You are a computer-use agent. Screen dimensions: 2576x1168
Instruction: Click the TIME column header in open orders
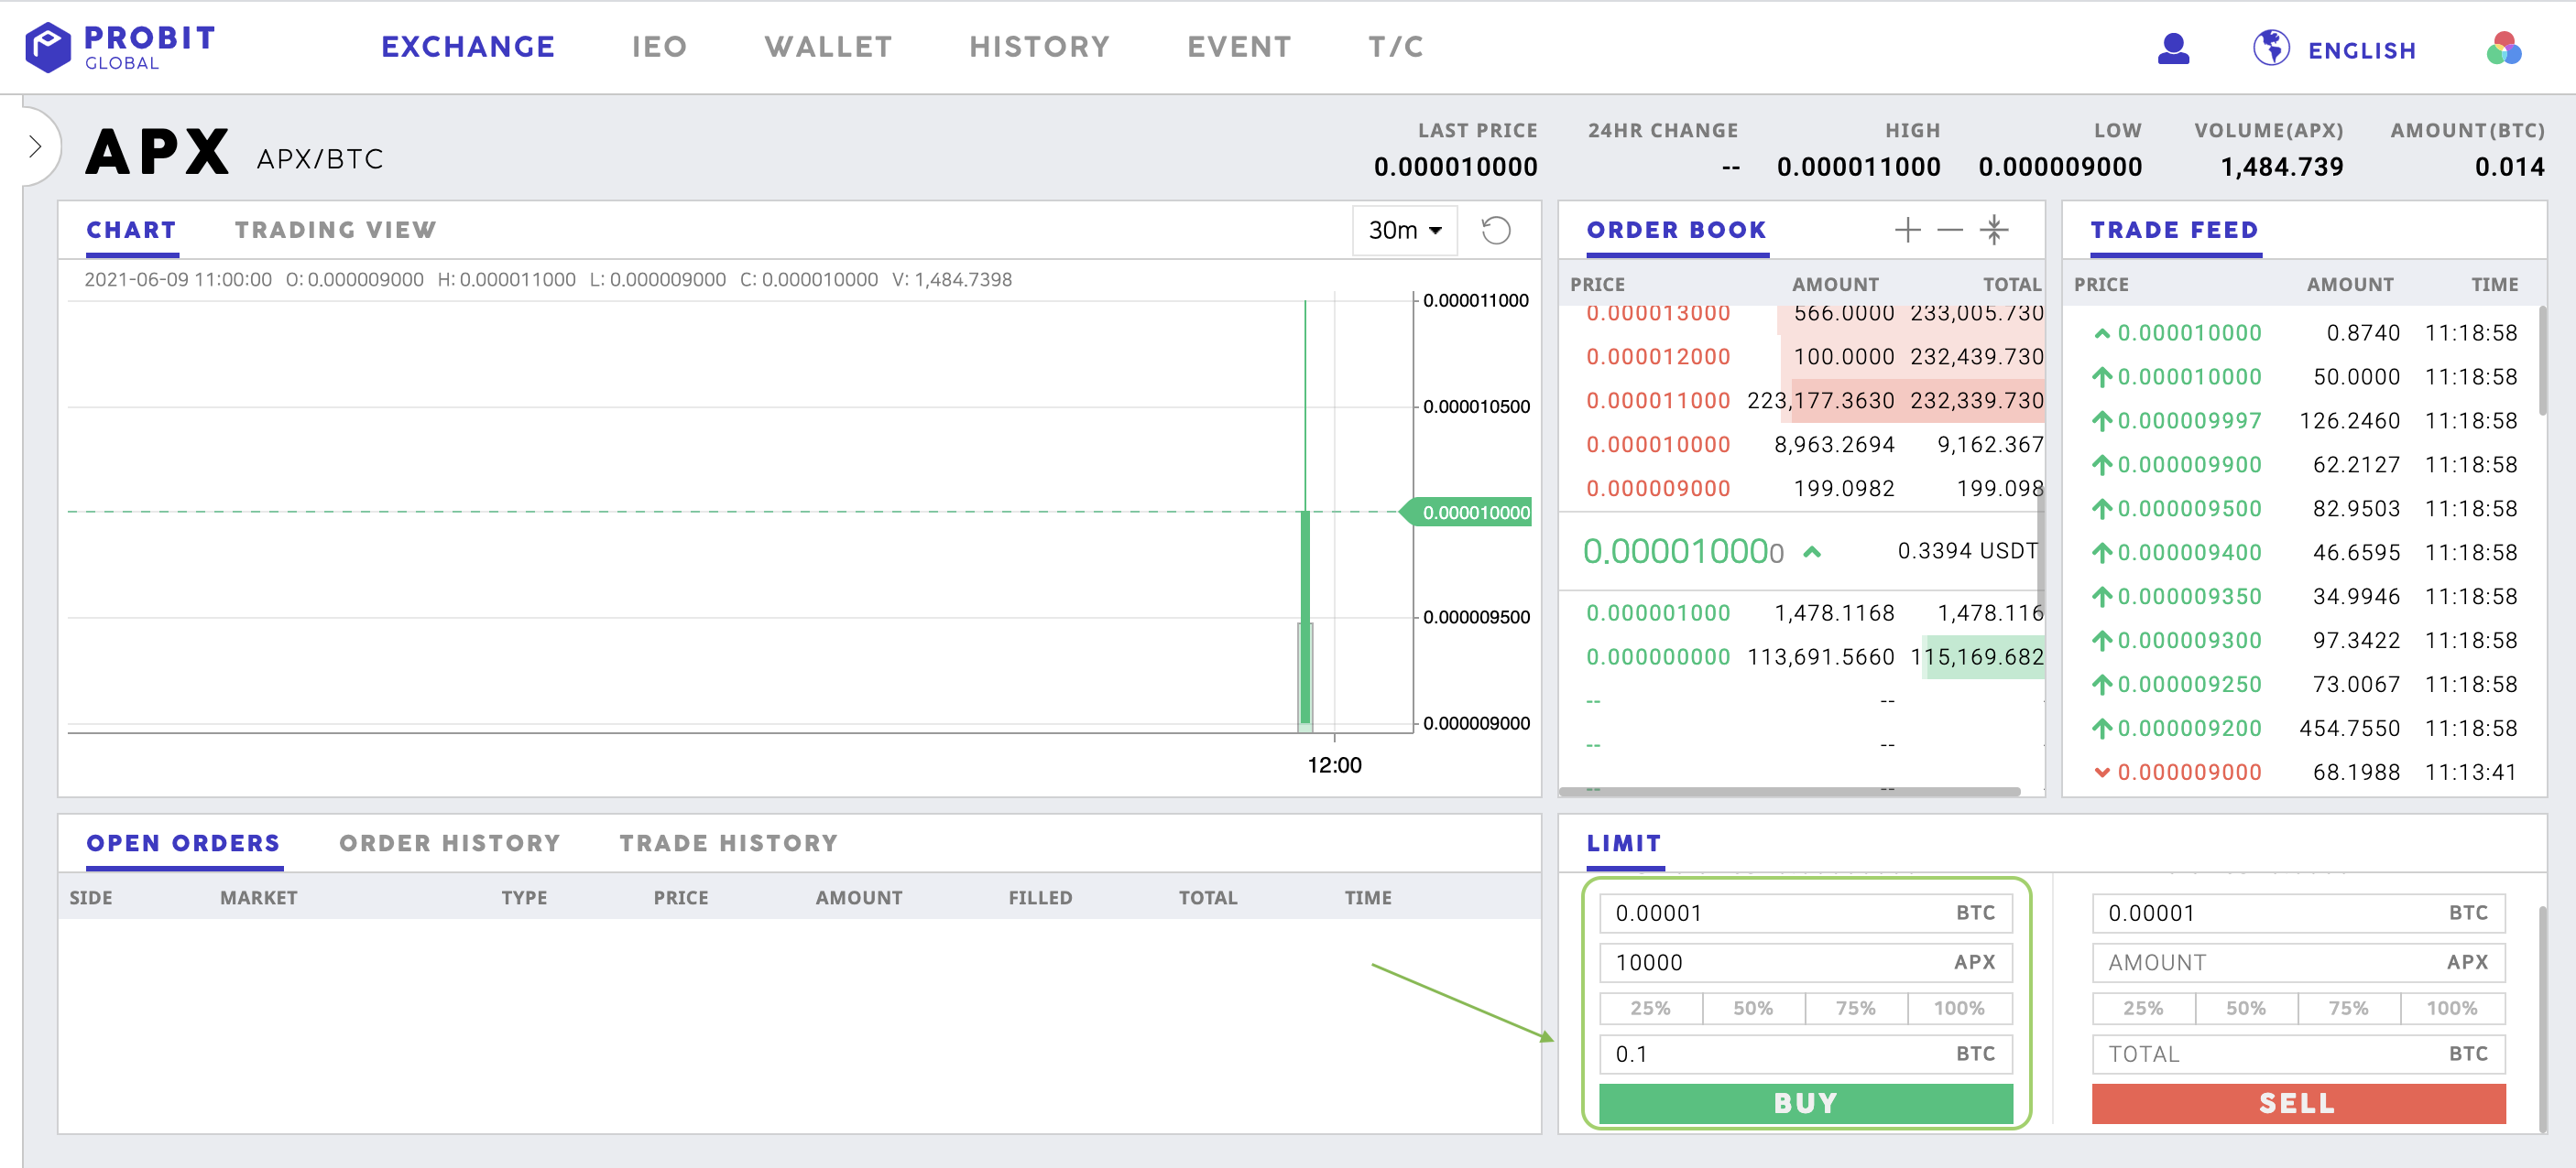pyautogui.click(x=1367, y=898)
